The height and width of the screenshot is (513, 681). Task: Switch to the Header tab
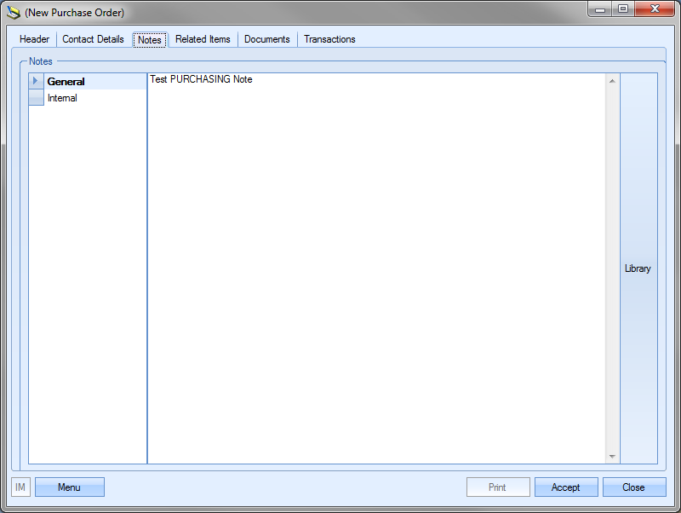tap(34, 39)
